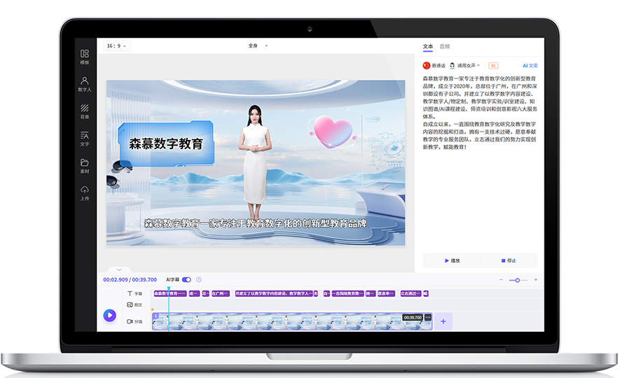This screenshot has height=378, width=620.
Task: Click the 文字 text tool icon
Action: (85, 138)
